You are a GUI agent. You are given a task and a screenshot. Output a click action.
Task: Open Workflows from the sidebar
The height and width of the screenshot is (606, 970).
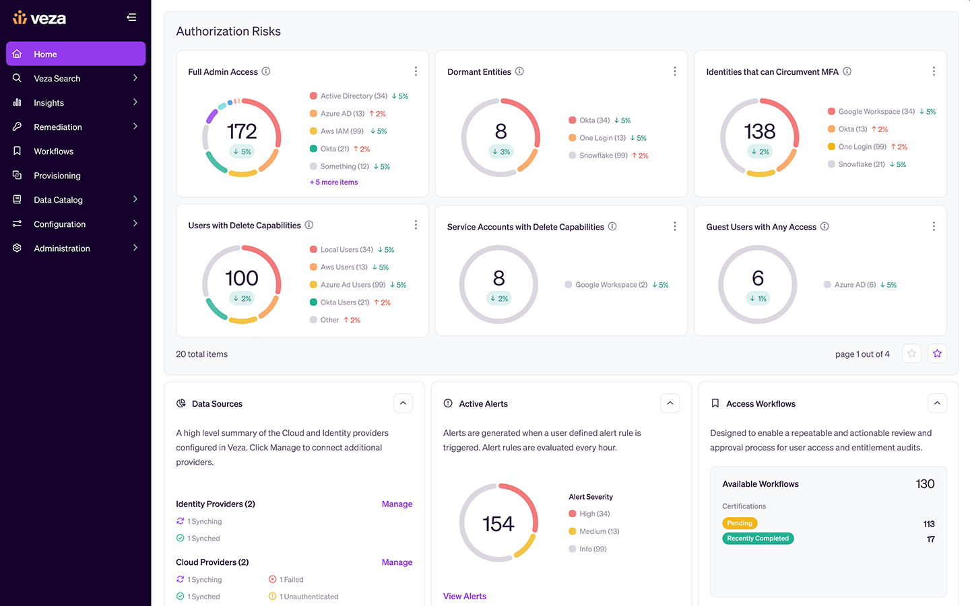(75, 151)
